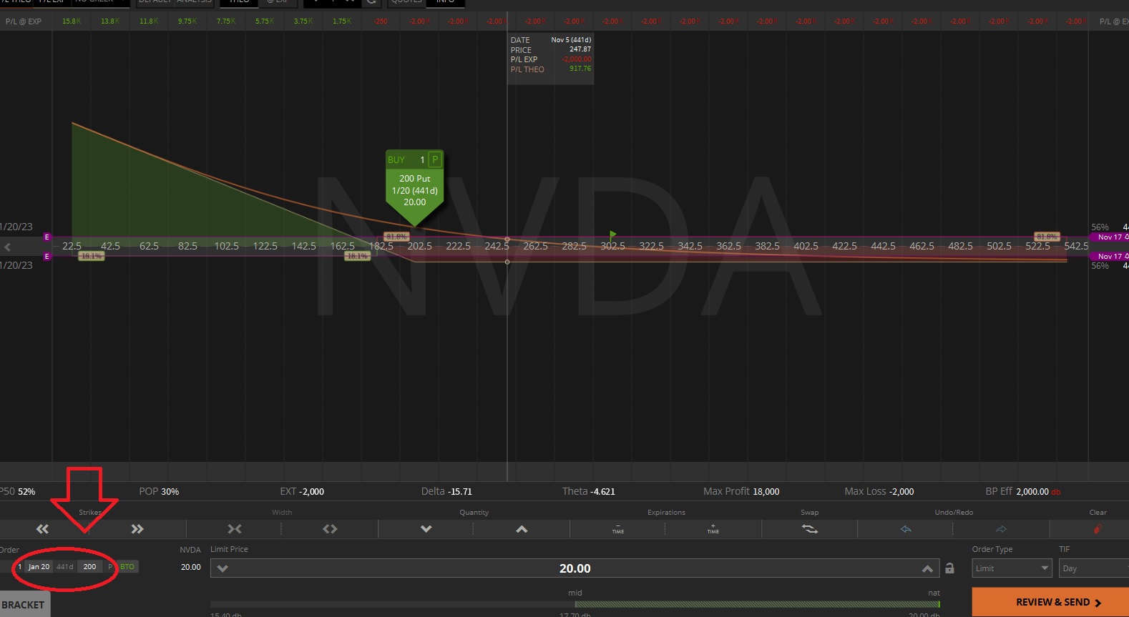Image resolution: width=1129 pixels, height=617 pixels.
Task: Decrease order quantity with the down chevron
Action: coord(426,529)
